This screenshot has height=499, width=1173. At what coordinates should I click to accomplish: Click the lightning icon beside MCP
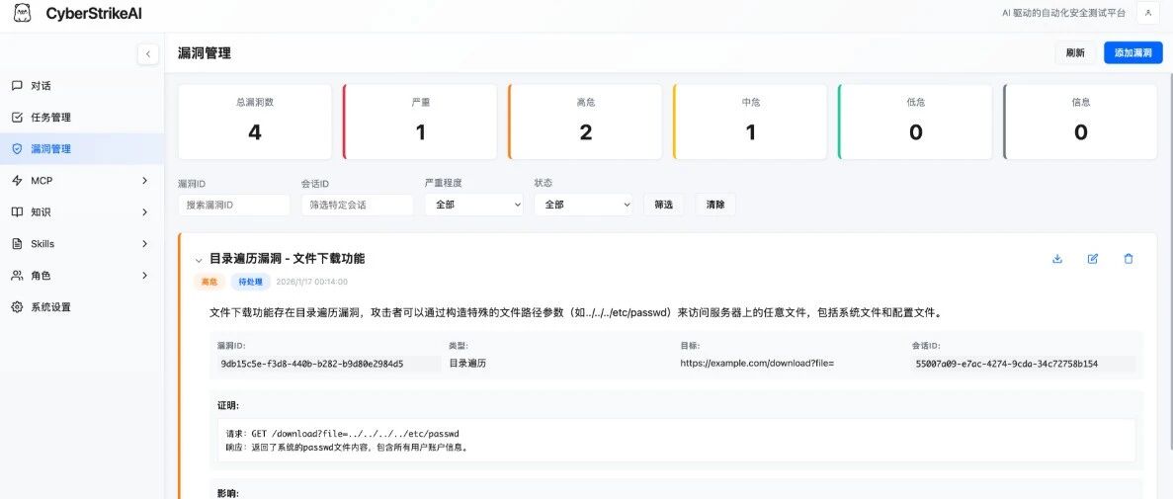[x=17, y=180]
